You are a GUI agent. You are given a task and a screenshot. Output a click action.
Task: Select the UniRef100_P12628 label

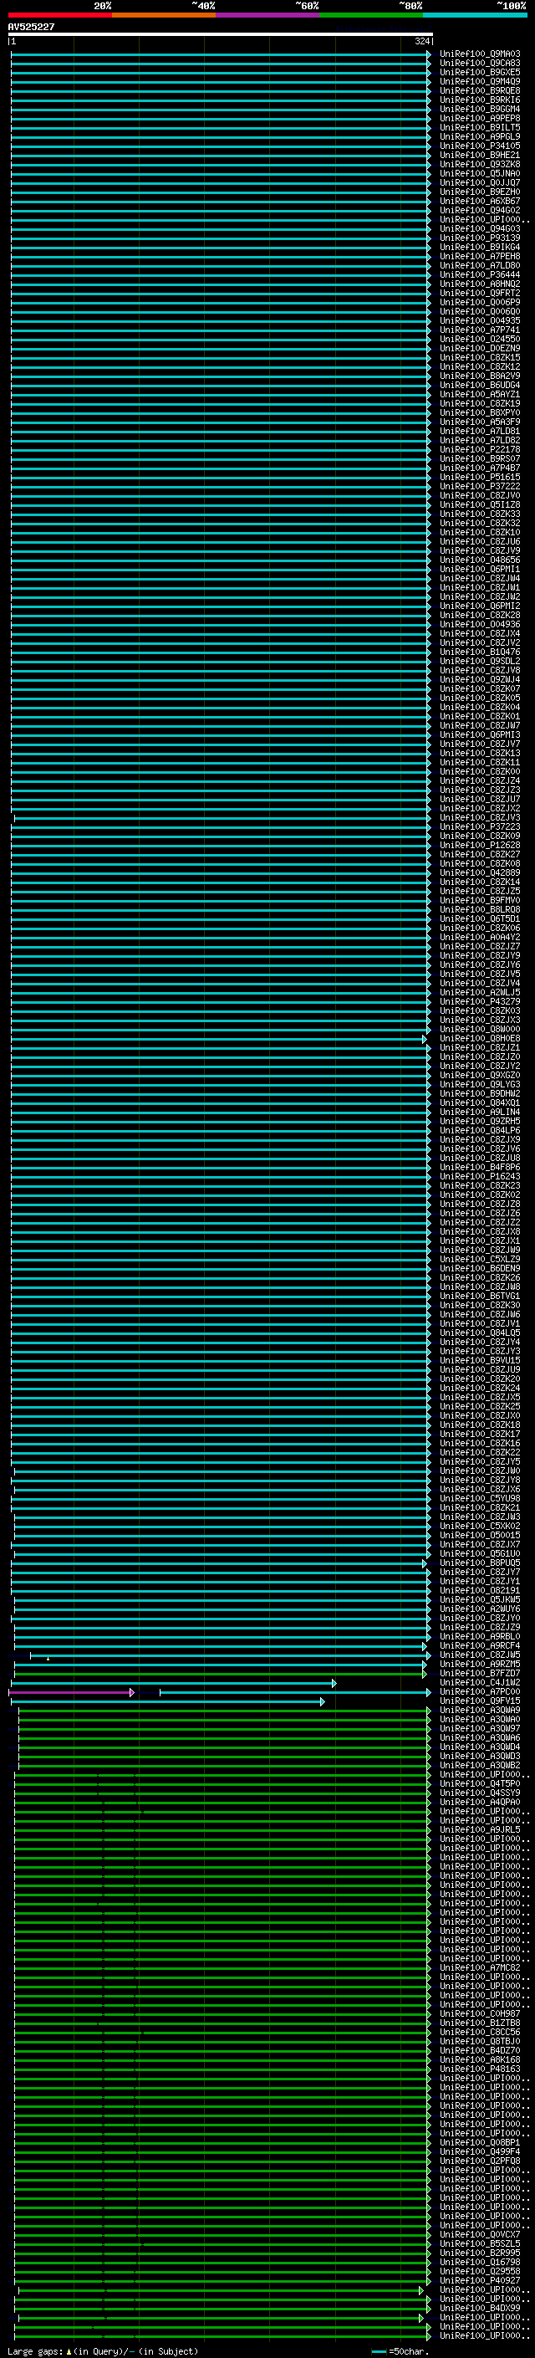480,845
